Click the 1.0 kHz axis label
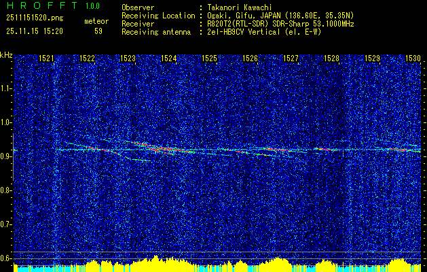This screenshot has width=427, height=272. (x=5, y=122)
